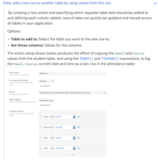Click the today() expression field

click(x=63, y=138)
